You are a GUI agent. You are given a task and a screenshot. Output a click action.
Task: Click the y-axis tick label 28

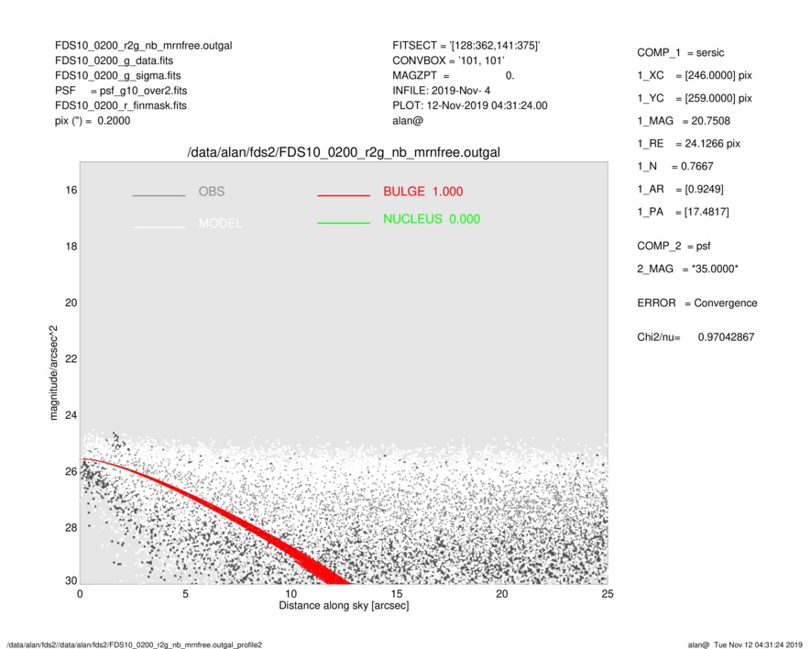point(71,527)
